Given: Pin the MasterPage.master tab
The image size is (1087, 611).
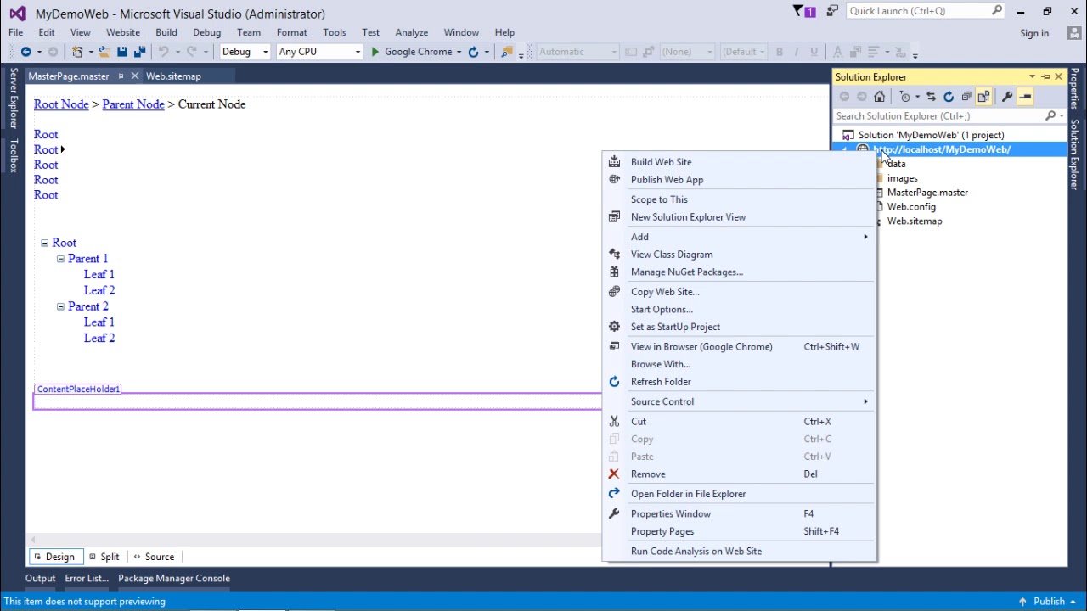Looking at the screenshot, I should click(x=121, y=76).
